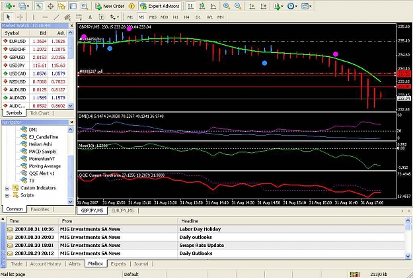Open the Swaps Rate Update mail
This screenshot has height=278, width=413.
(206, 246)
